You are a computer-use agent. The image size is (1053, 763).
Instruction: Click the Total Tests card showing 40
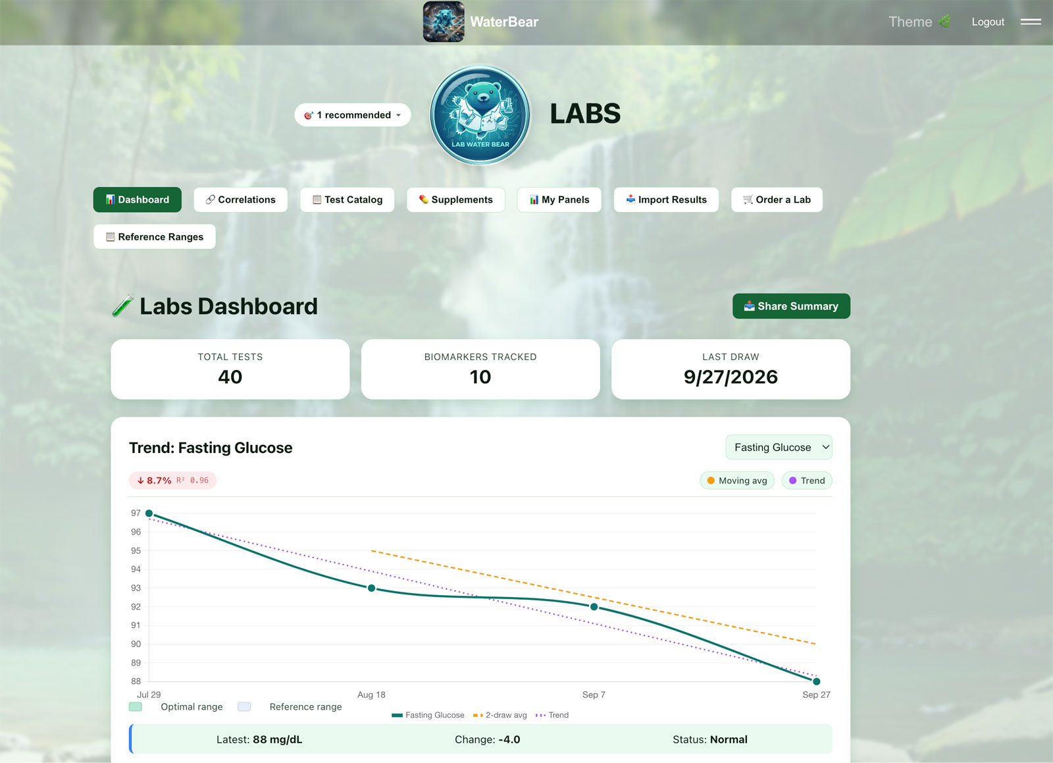(x=230, y=369)
